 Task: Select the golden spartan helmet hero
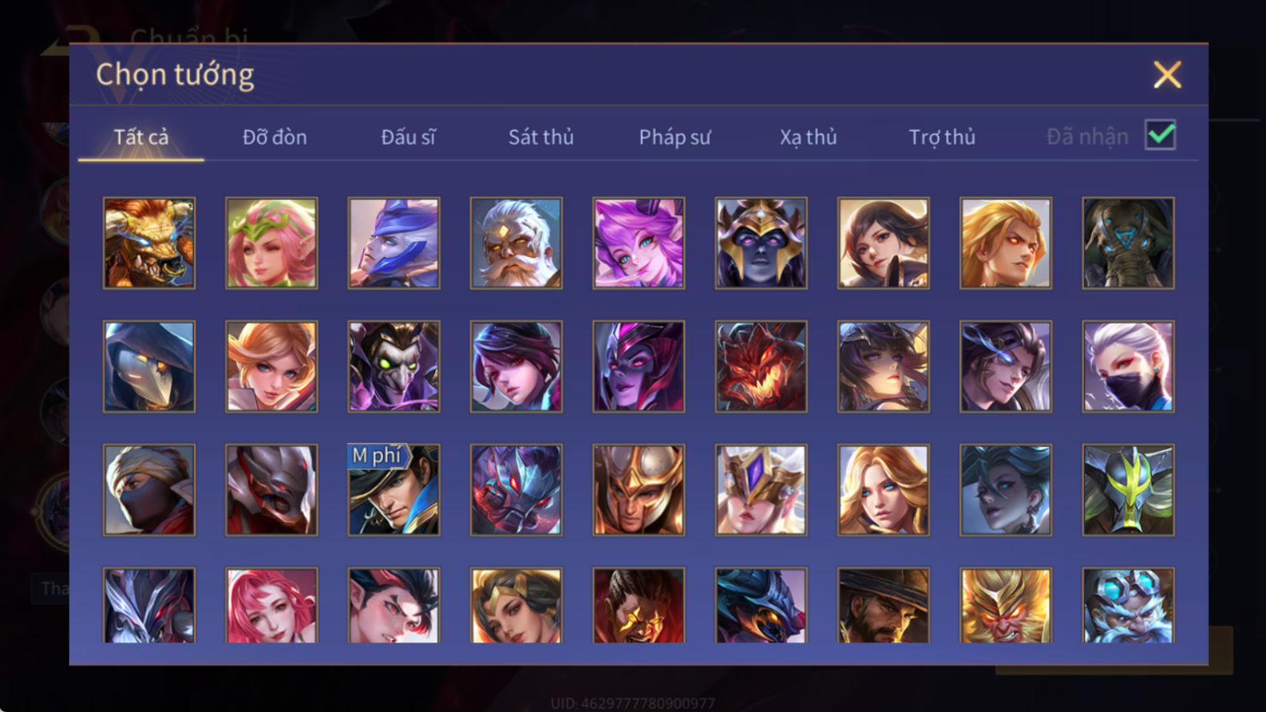(639, 490)
